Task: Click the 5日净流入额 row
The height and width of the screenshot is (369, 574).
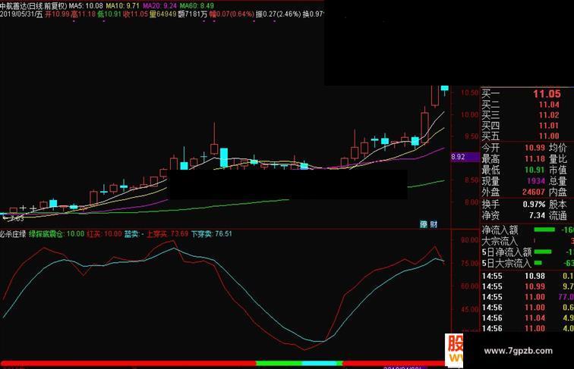Action: 527,252
